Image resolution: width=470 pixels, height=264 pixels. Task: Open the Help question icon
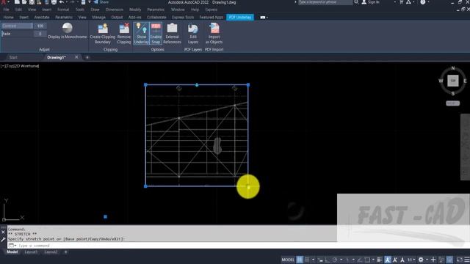pyautogui.click(x=423, y=2)
